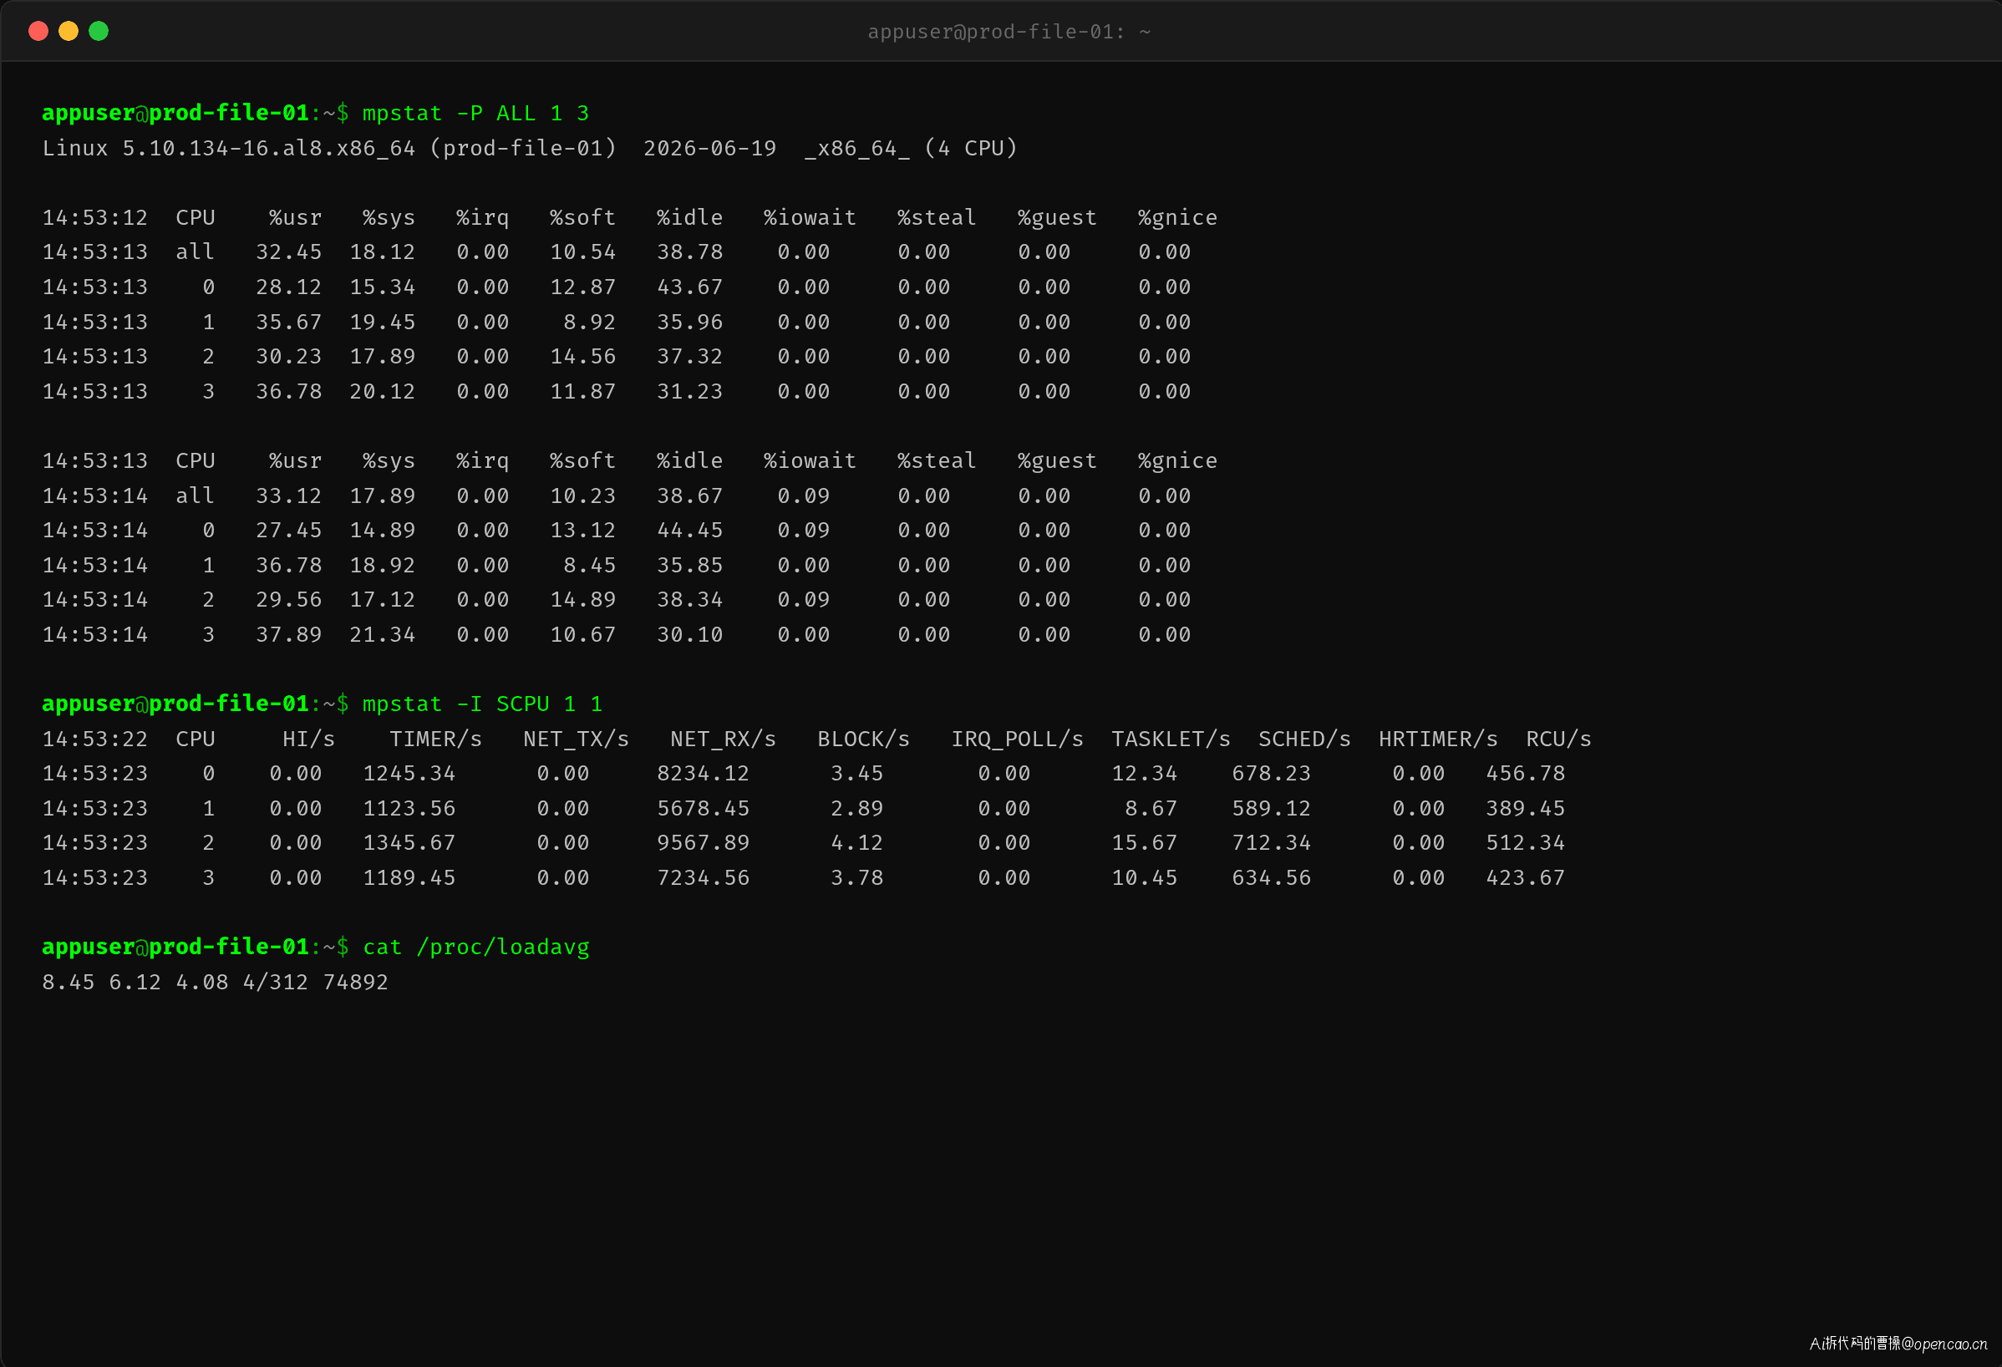
Task: Click the HRTIMER/s column header
Action: click(x=1438, y=739)
